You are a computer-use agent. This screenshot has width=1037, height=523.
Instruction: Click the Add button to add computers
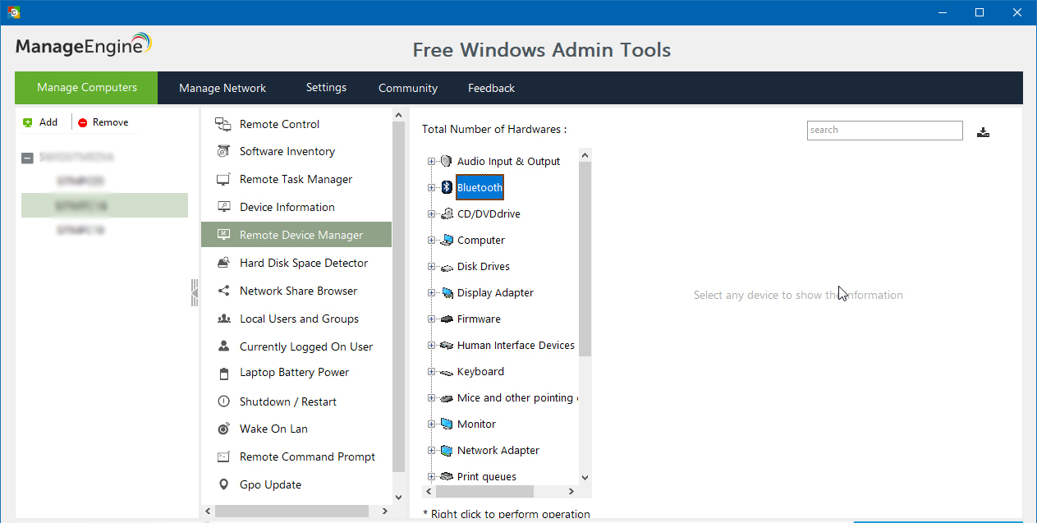pos(41,122)
